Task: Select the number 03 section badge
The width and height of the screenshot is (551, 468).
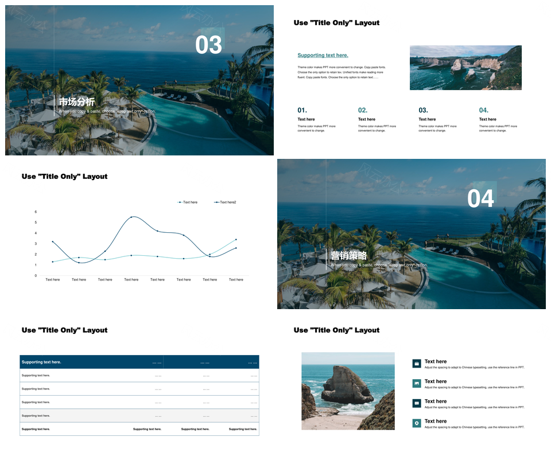Action: tap(208, 45)
